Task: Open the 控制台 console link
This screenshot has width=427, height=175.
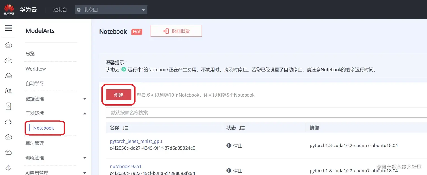Action: pyautogui.click(x=60, y=10)
